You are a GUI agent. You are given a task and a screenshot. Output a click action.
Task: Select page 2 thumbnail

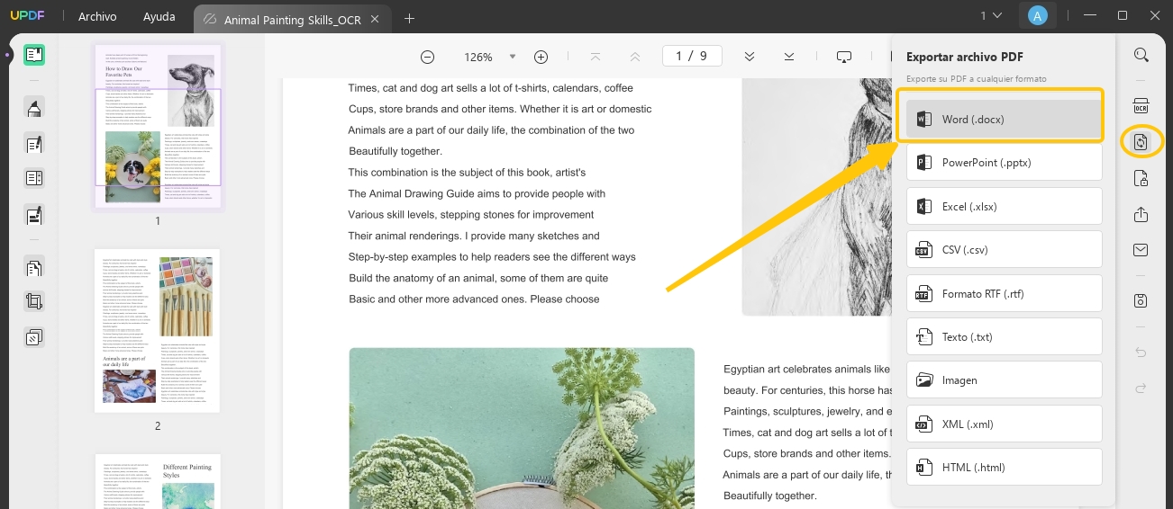click(158, 331)
